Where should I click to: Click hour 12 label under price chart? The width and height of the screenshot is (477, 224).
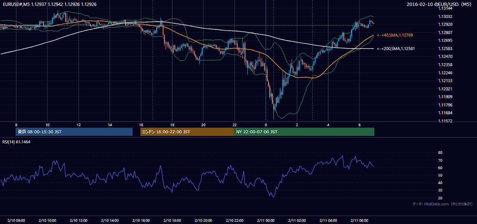click(78, 125)
